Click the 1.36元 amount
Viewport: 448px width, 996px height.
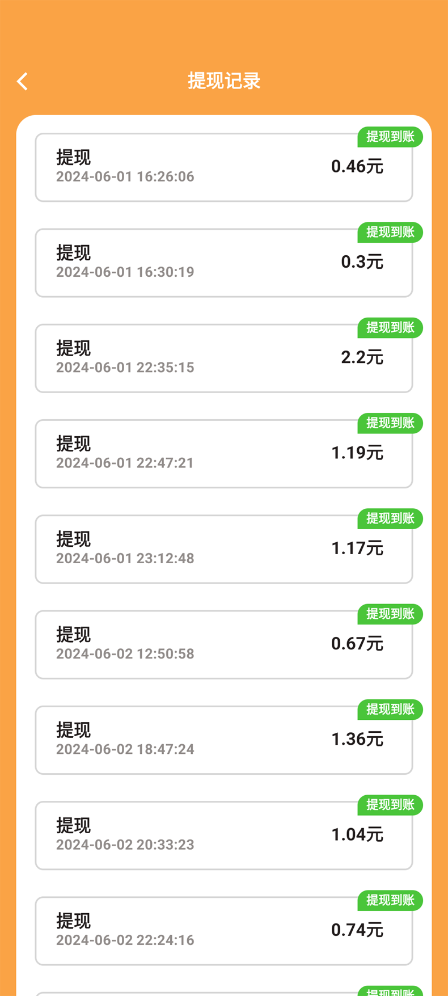point(357,739)
